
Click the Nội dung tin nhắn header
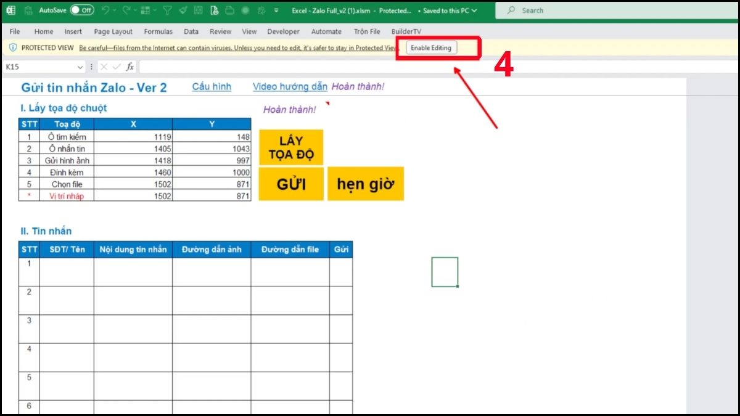coord(133,249)
